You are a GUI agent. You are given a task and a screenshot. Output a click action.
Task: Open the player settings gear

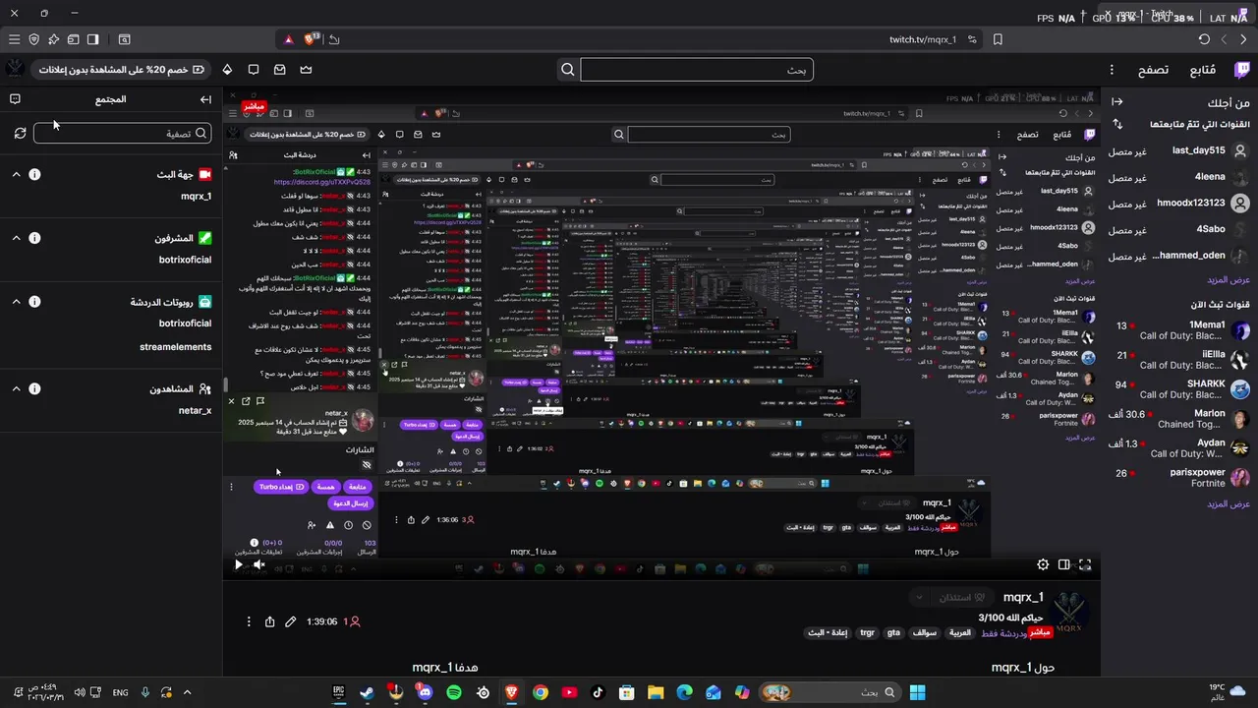coord(1043,564)
